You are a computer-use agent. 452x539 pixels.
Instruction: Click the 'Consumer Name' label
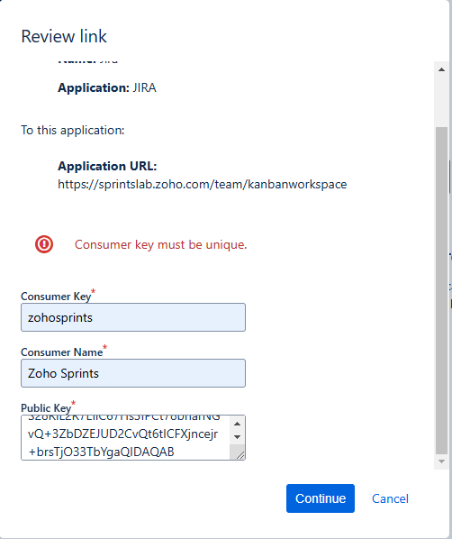[62, 352]
